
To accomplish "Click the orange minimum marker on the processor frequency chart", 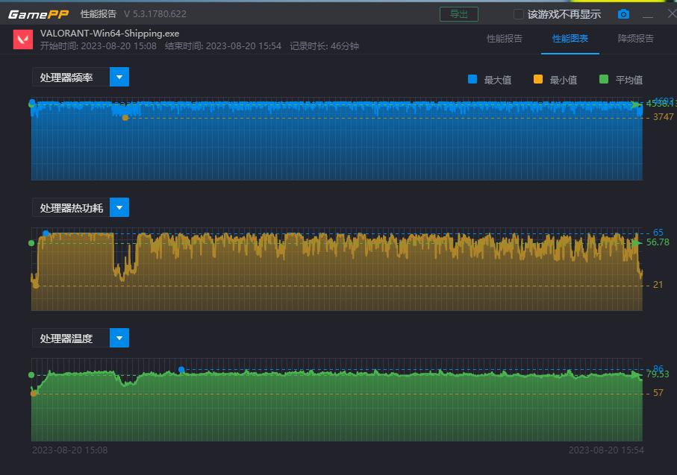I will coord(125,118).
